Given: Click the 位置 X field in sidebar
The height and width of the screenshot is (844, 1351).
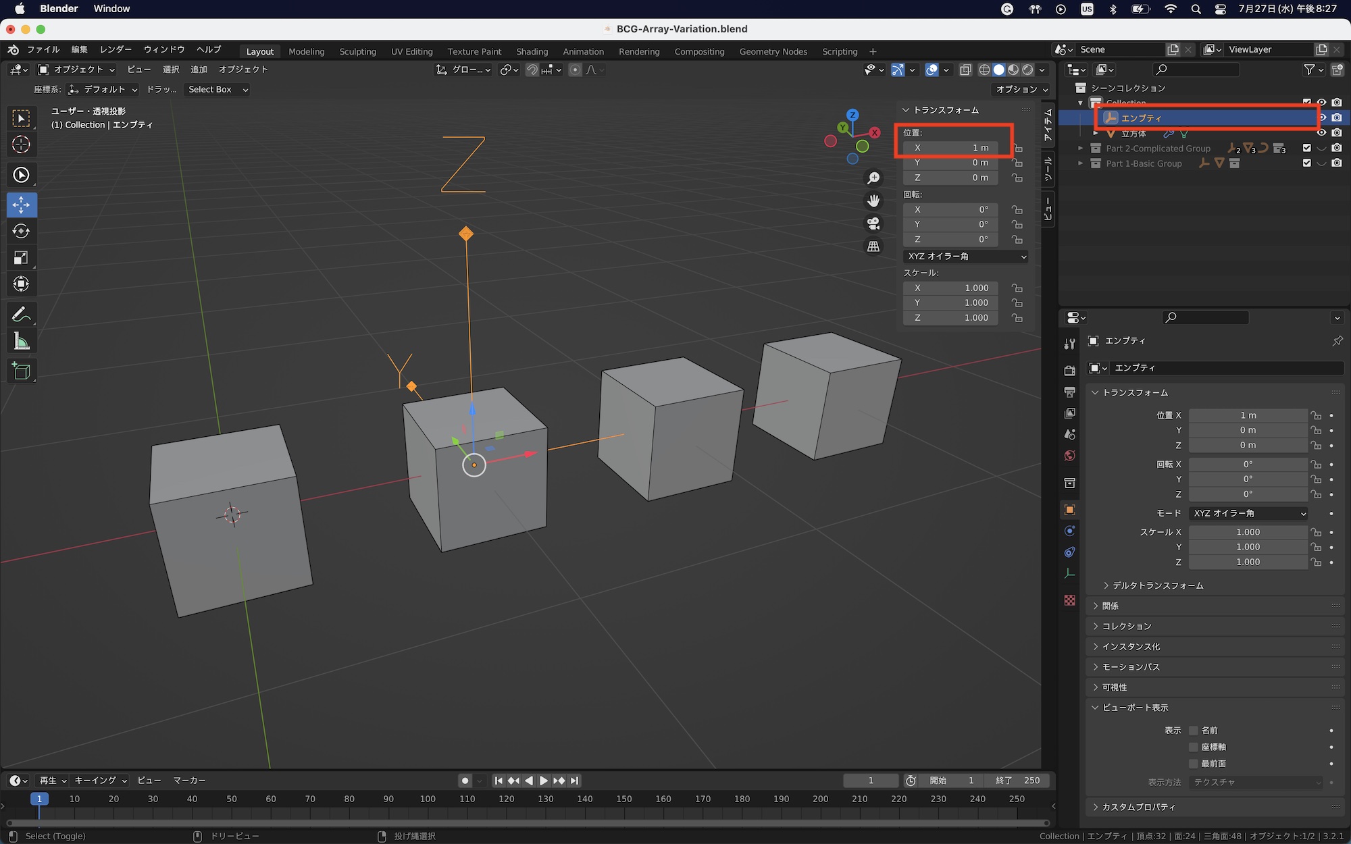Looking at the screenshot, I should (x=950, y=148).
